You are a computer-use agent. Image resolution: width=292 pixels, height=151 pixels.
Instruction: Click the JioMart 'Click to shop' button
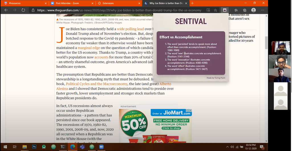point(171,128)
